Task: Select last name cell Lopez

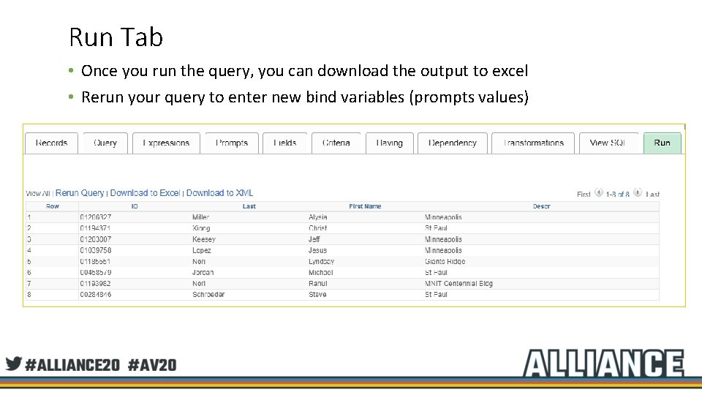Action: 202,250
